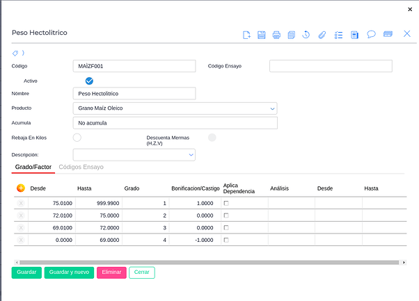The image size is (419, 301).
Task: Enable the Rebaja En Kilos option
Action: click(x=77, y=138)
